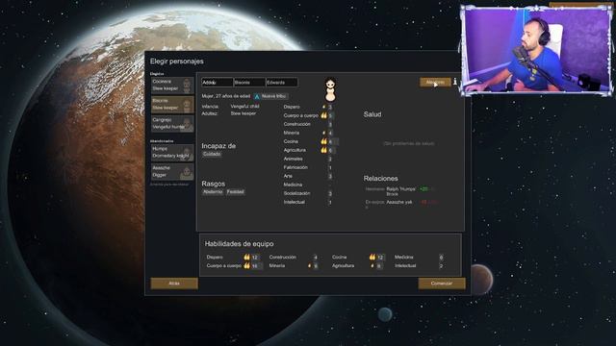This screenshot has height=346, width=616.
Task: Click the character Intelectual skill row label
Action: [x=295, y=202]
